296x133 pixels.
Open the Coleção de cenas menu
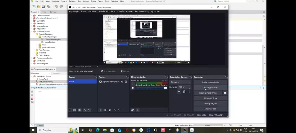tap(125, 11)
